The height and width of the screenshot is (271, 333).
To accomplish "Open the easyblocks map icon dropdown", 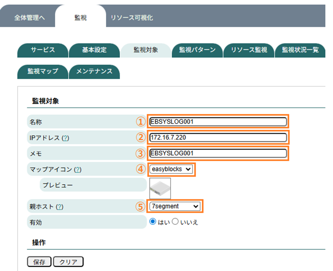I will click(172, 169).
